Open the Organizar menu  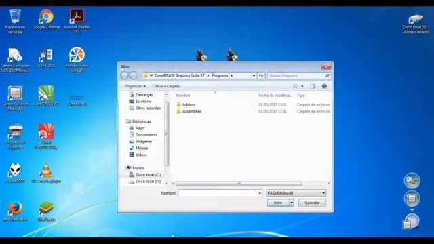136,86
